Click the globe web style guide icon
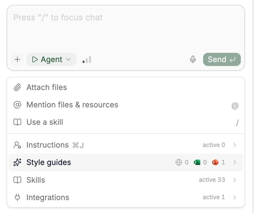The width and height of the screenshot is (254, 213). pos(179,162)
